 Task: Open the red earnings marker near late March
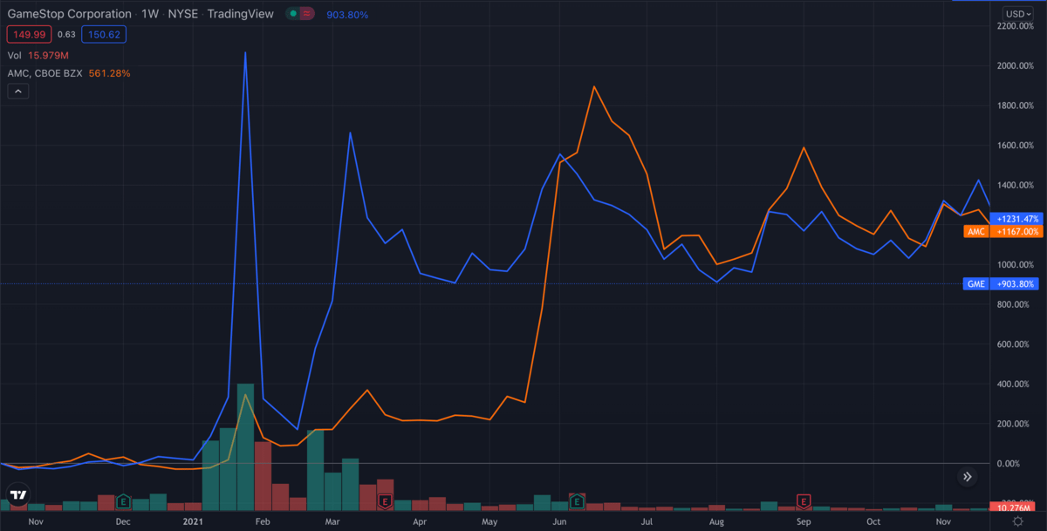tap(384, 501)
